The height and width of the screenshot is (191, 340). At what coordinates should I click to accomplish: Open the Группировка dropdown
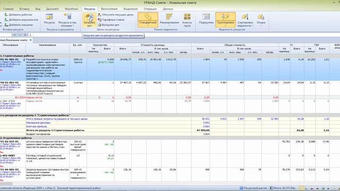point(225,20)
